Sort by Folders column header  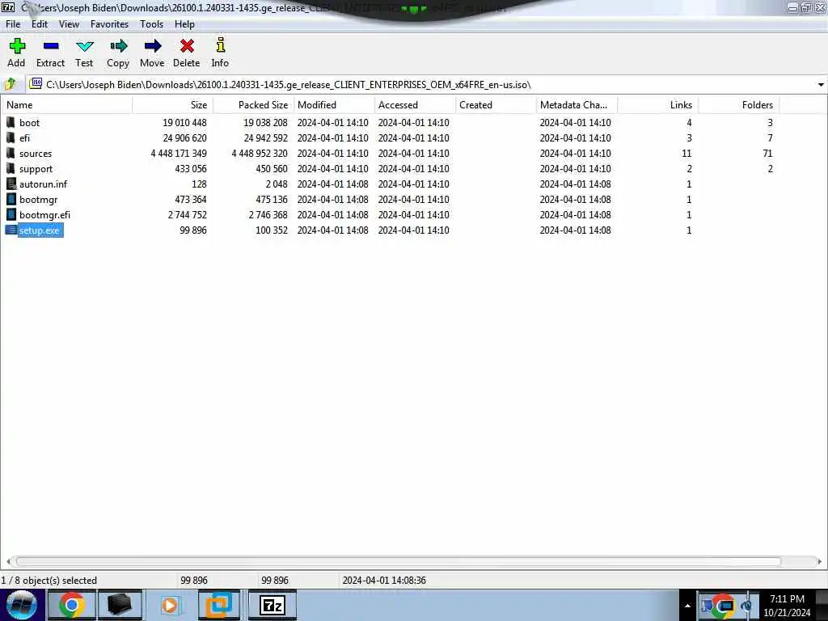tap(738, 105)
